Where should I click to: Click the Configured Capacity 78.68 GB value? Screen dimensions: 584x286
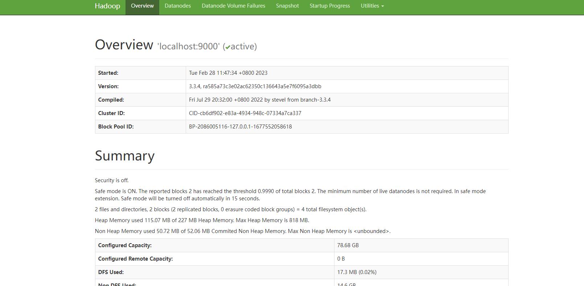click(348, 245)
